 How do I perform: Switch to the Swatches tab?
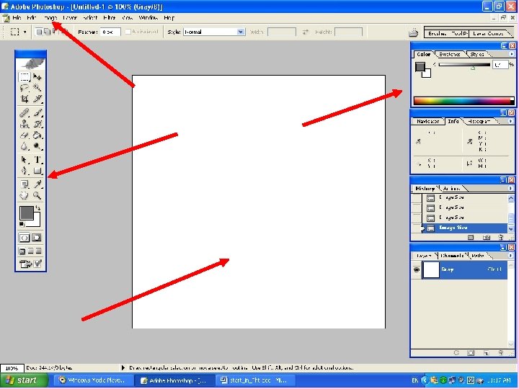(449, 54)
